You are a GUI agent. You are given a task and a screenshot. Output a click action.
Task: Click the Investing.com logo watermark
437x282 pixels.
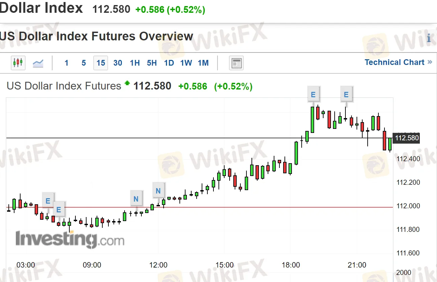tap(70, 239)
